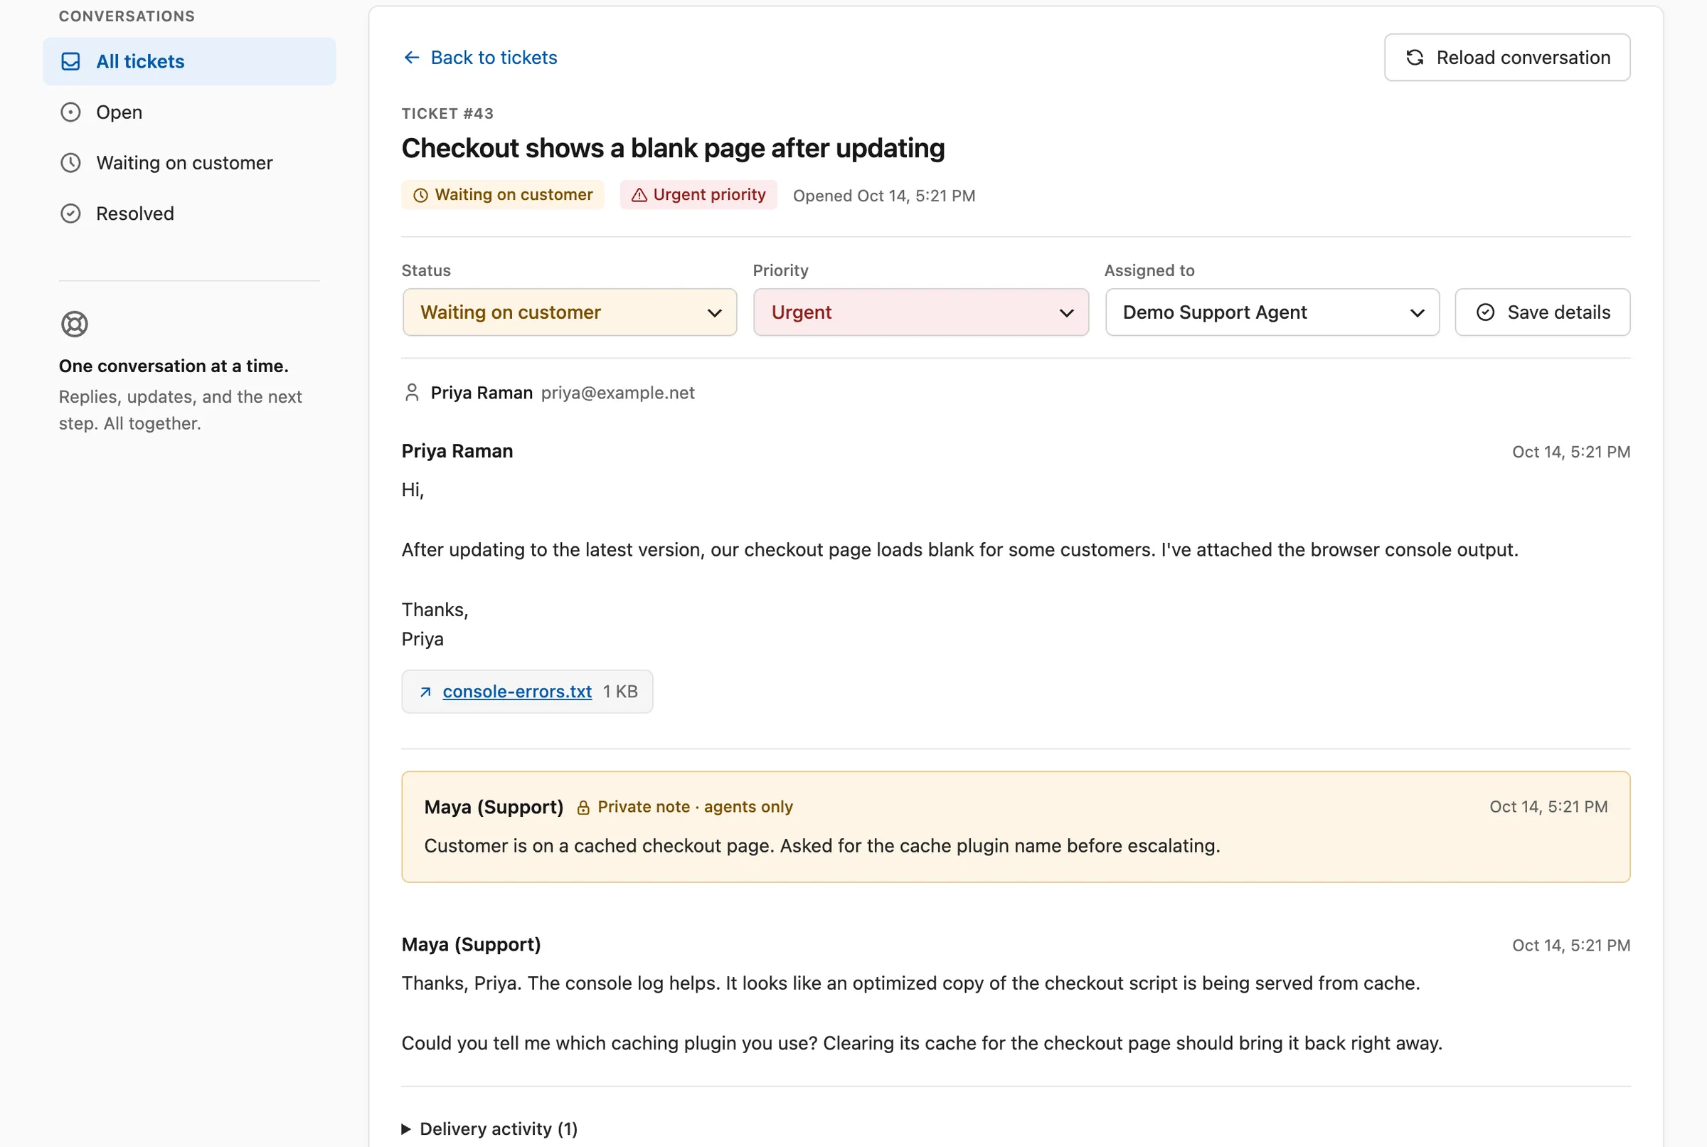Click the 'Priya Raman' message author name

click(x=457, y=451)
